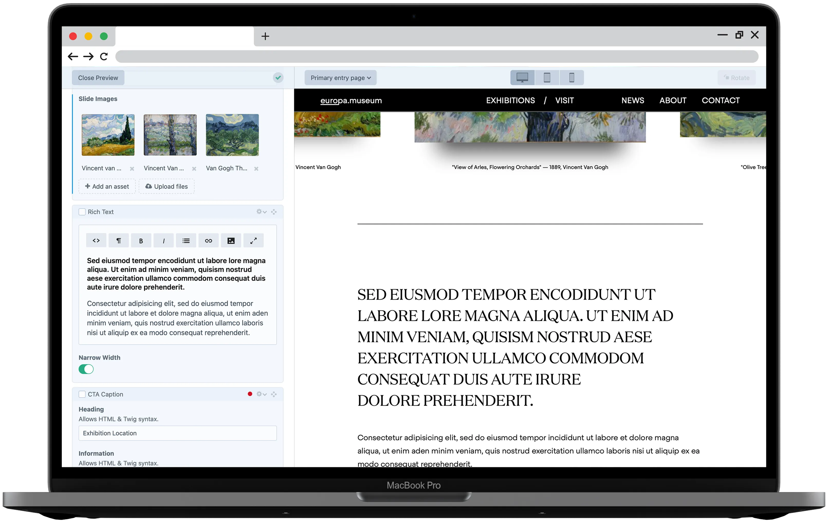
Task: Click the 'Vincent Van Gogh' preview caption
Action: [x=318, y=167]
